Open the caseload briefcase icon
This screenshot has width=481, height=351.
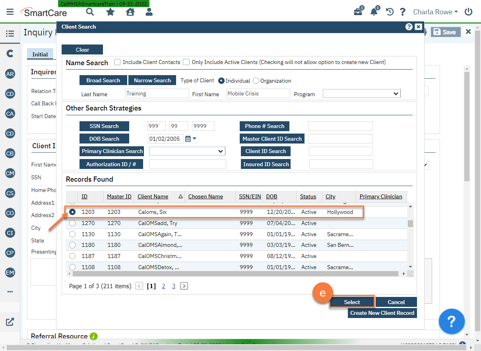tap(358, 12)
